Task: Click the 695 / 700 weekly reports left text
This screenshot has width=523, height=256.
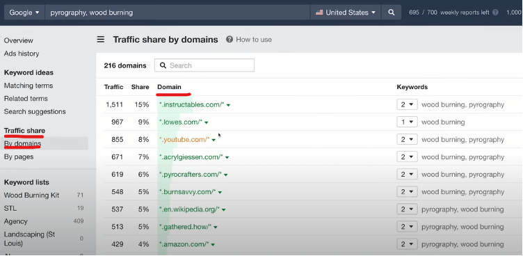Action: (x=449, y=13)
